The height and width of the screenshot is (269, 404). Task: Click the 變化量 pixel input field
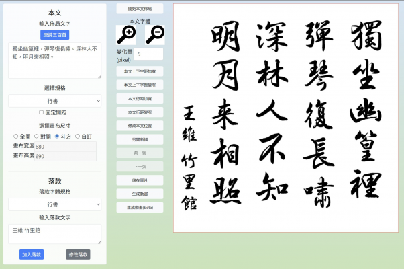149,54
